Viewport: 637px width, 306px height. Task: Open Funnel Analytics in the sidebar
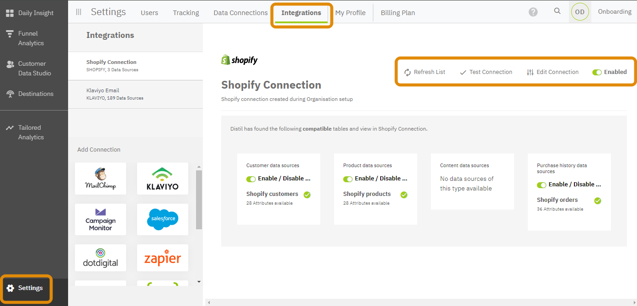(31, 38)
